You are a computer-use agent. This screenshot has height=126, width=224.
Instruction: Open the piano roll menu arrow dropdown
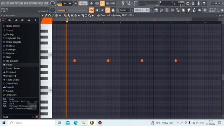43,15
